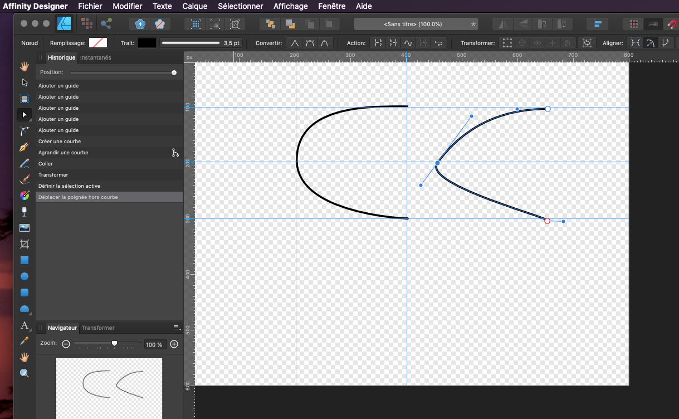Screen dimensions: 679x419
Task: Select the Ellipse shape tool
Action: 25,276
